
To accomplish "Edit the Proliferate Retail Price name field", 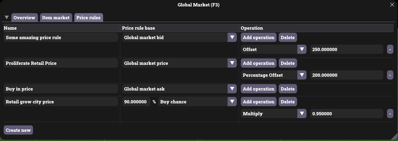I will (x=61, y=63).
